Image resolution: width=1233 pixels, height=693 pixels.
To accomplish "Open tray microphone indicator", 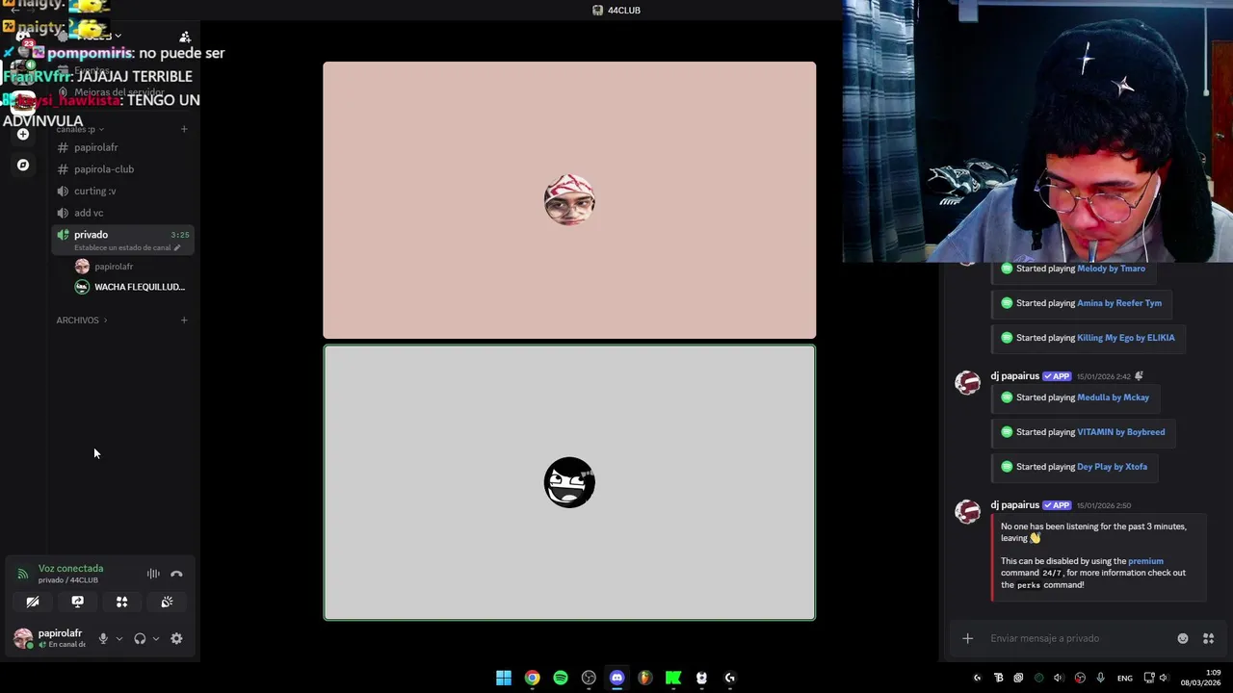I will coord(1100,678).
